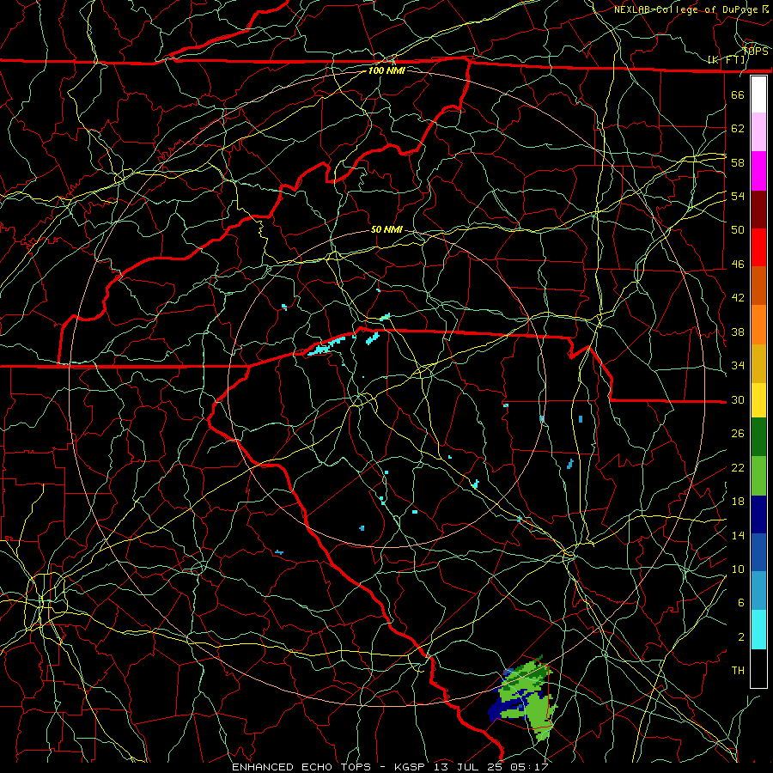Click the cyan legend swatch beside 2
Image resolution: width=773 pixels, height=773 pixels.
(758, 630)
